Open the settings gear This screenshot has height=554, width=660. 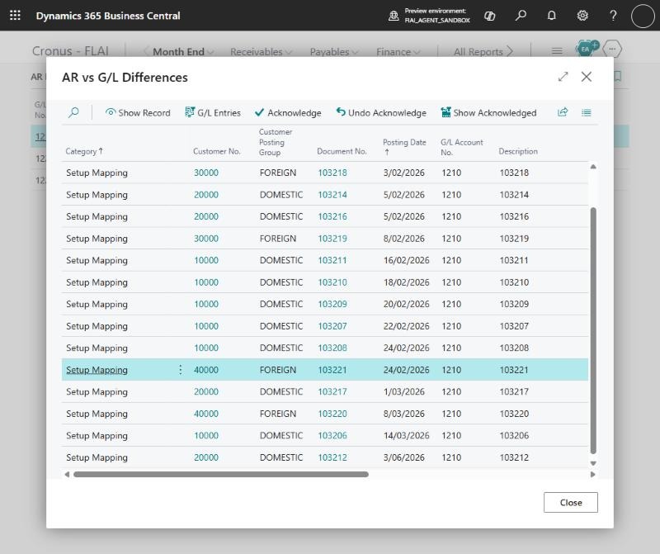coord(582,16)
